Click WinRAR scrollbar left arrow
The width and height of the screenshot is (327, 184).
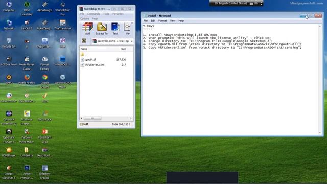click(81, 118)
